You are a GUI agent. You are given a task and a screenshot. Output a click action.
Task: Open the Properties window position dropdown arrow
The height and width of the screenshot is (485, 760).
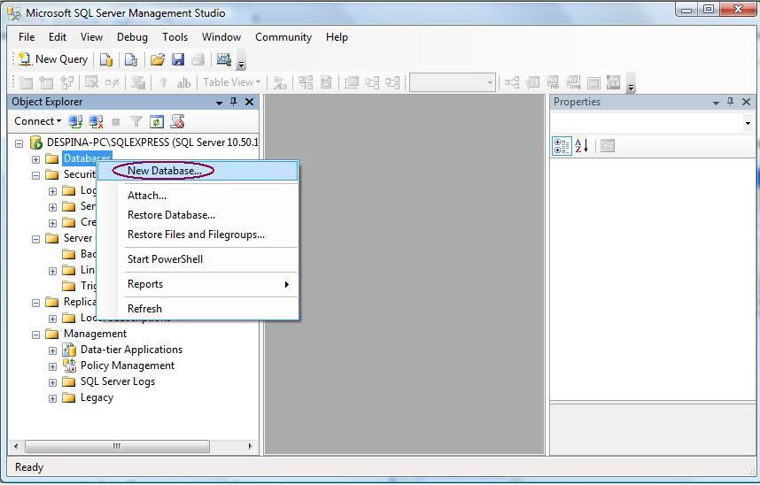pyautogui.click(x=716, y=103)
